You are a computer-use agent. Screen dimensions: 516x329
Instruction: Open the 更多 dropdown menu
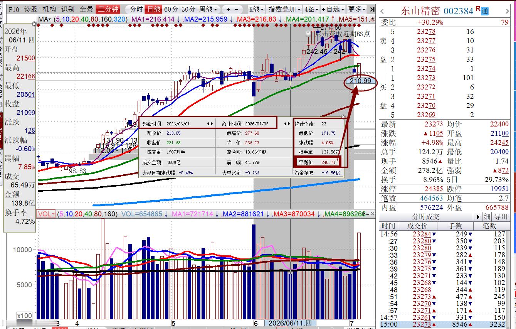pyautogui.click(x=357, y=9)
